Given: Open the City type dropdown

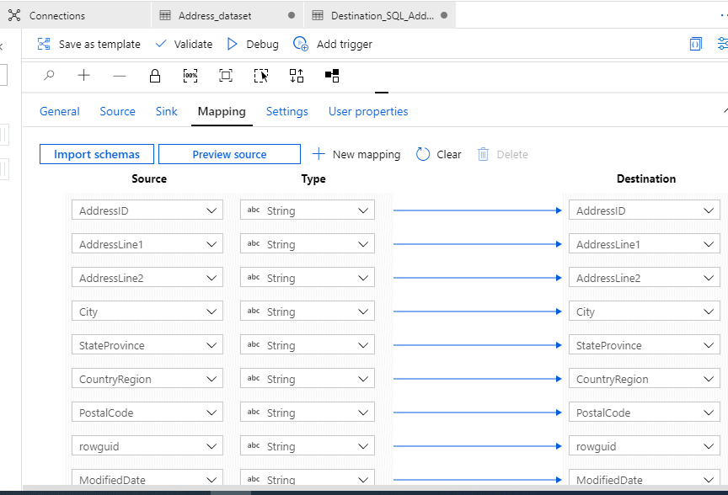Looking at the screenshot, I should (363, 311).
